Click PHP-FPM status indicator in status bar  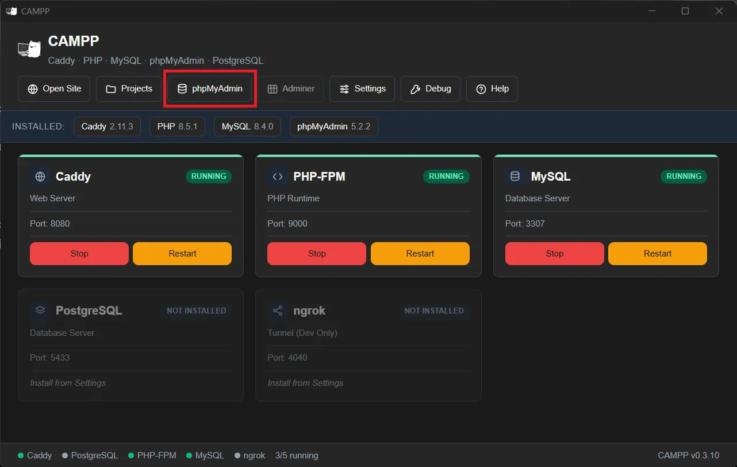coord(152,455)
